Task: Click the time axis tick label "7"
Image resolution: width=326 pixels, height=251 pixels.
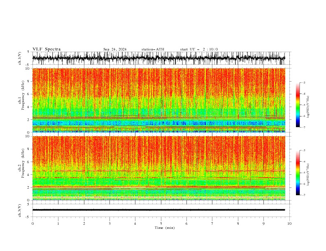Action: point(212,224)
